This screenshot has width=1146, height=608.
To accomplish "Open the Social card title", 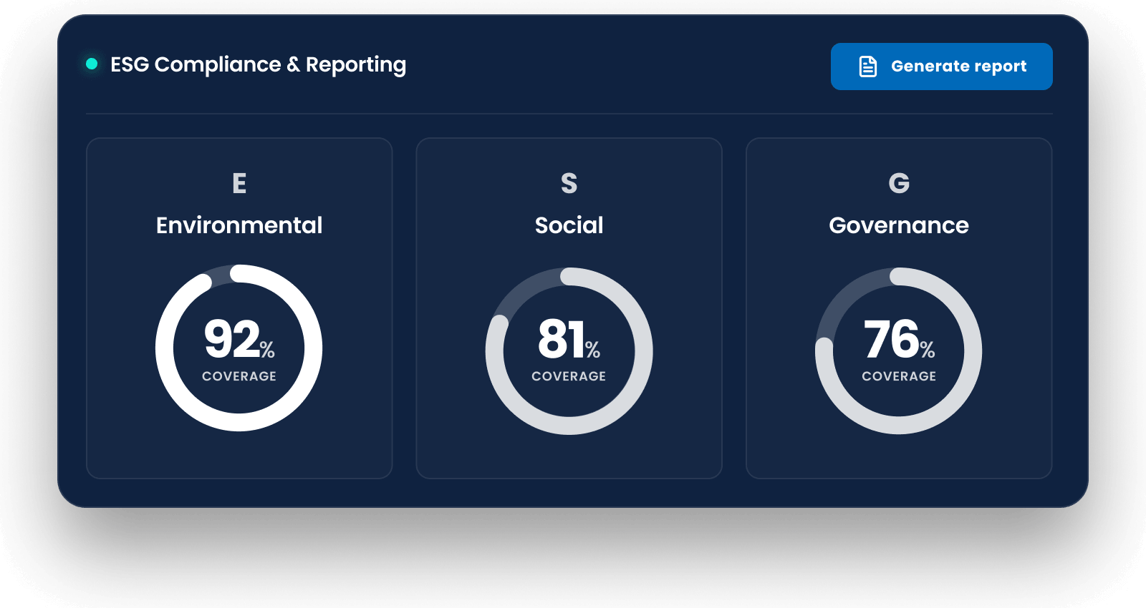I will (x=569, y=225).
